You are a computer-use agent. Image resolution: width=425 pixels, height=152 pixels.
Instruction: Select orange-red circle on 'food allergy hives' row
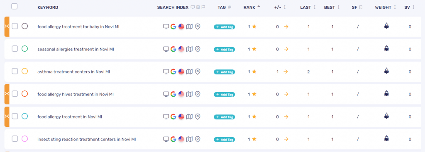tap(24, 94)
